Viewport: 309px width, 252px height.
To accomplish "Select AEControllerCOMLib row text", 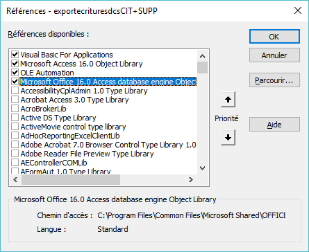I will (53, 163).
